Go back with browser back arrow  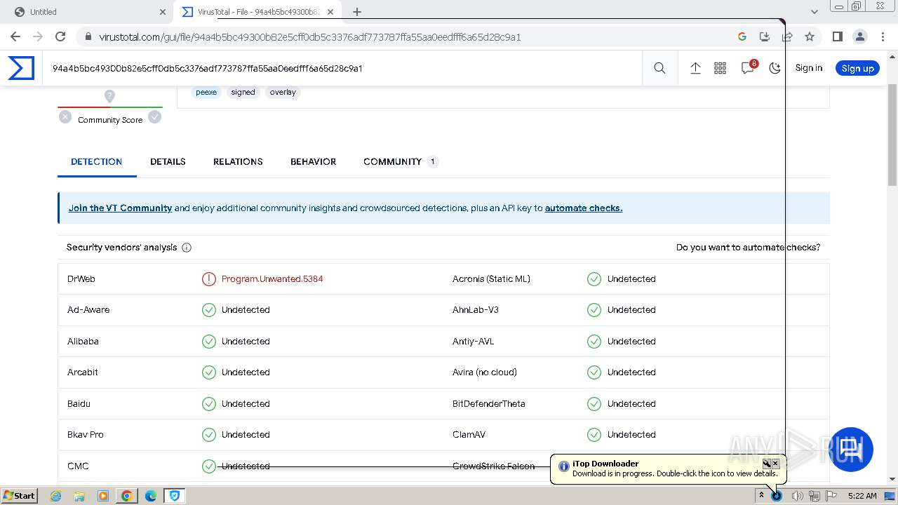click(x=15, y=36)
